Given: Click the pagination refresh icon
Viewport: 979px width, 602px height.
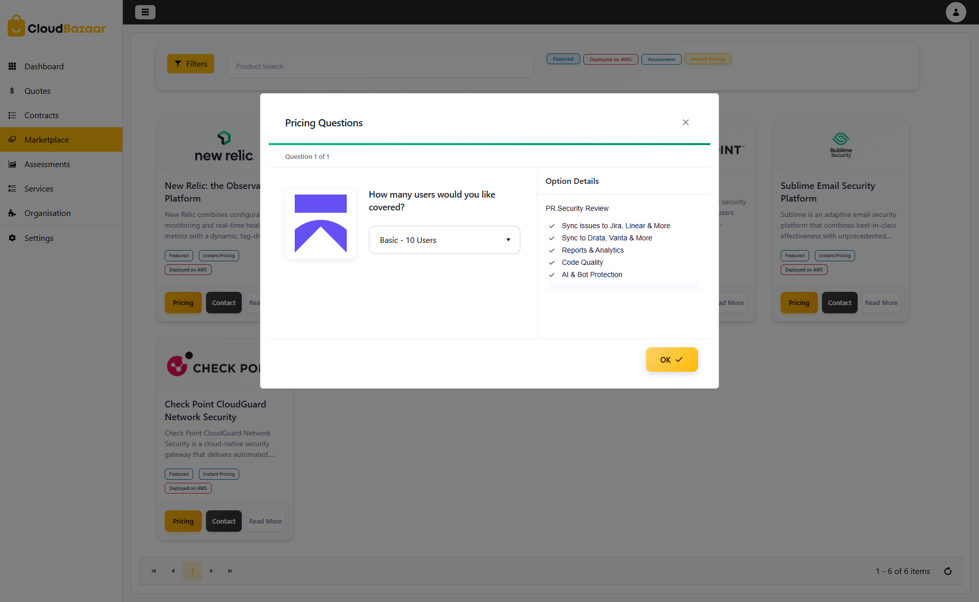Looking at the screenshot, I should coord(947,571).
